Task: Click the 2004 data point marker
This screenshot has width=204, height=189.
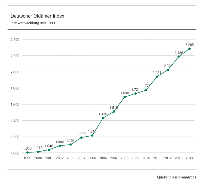Action: point(81,137)
